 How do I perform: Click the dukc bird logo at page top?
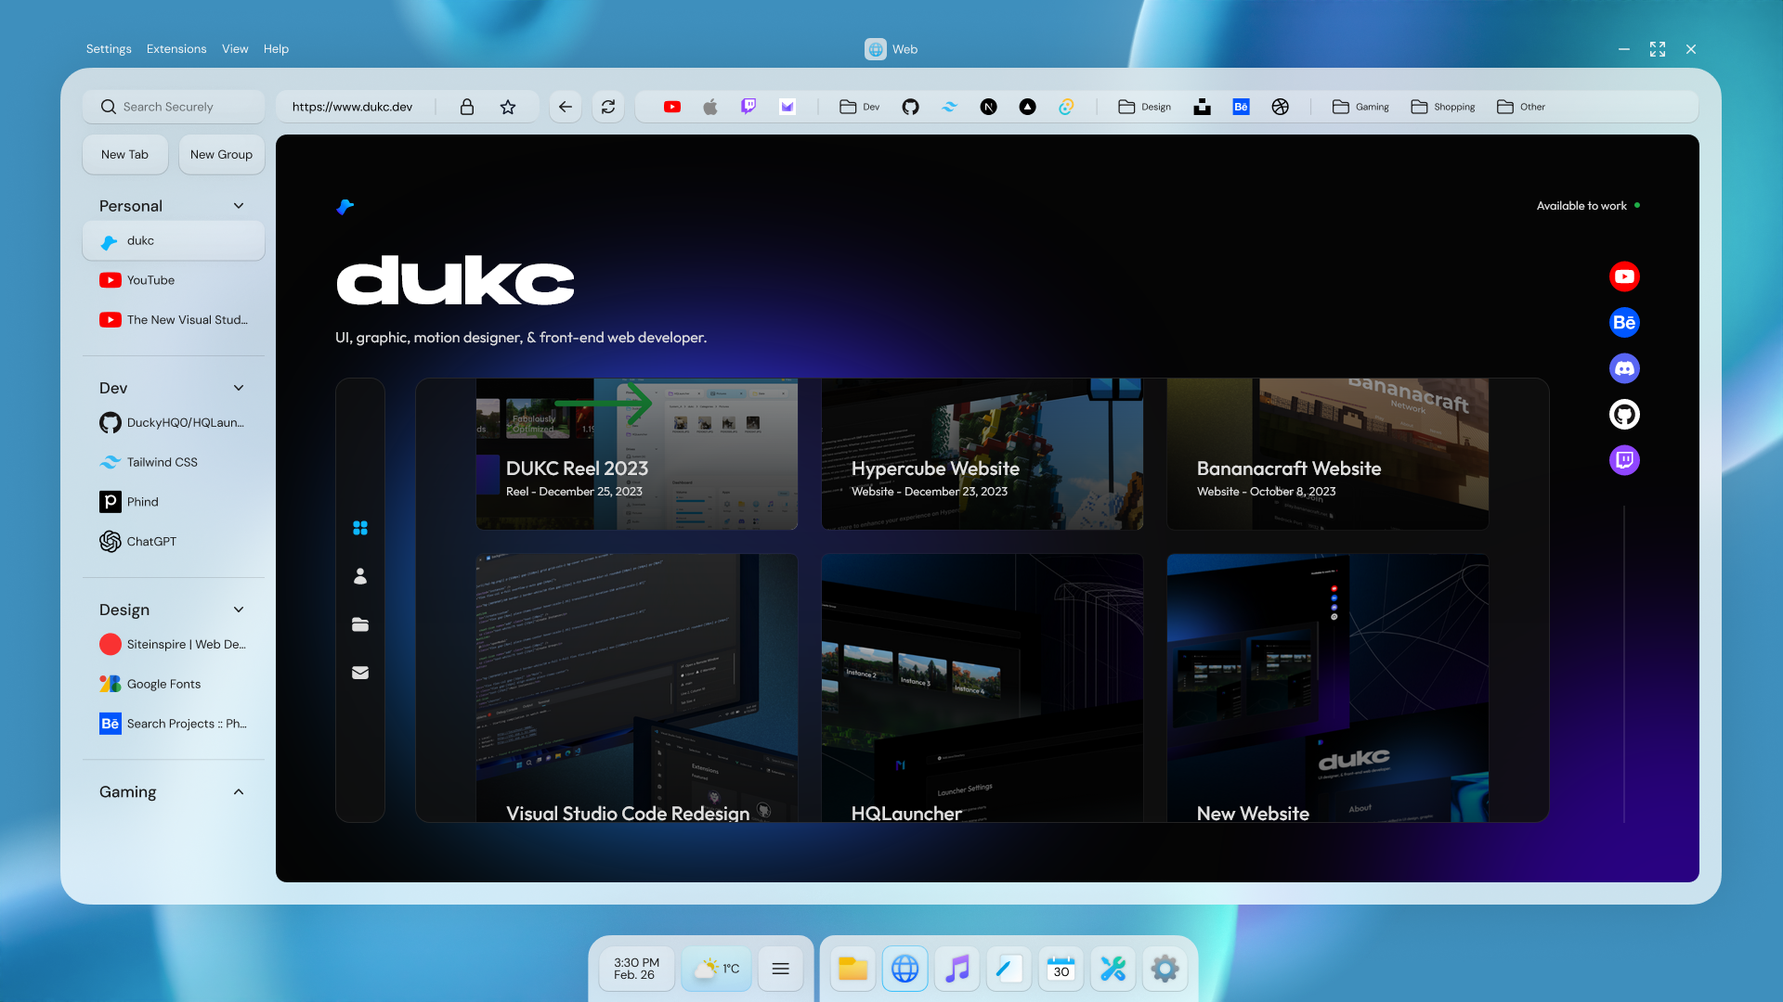[345, 206]
